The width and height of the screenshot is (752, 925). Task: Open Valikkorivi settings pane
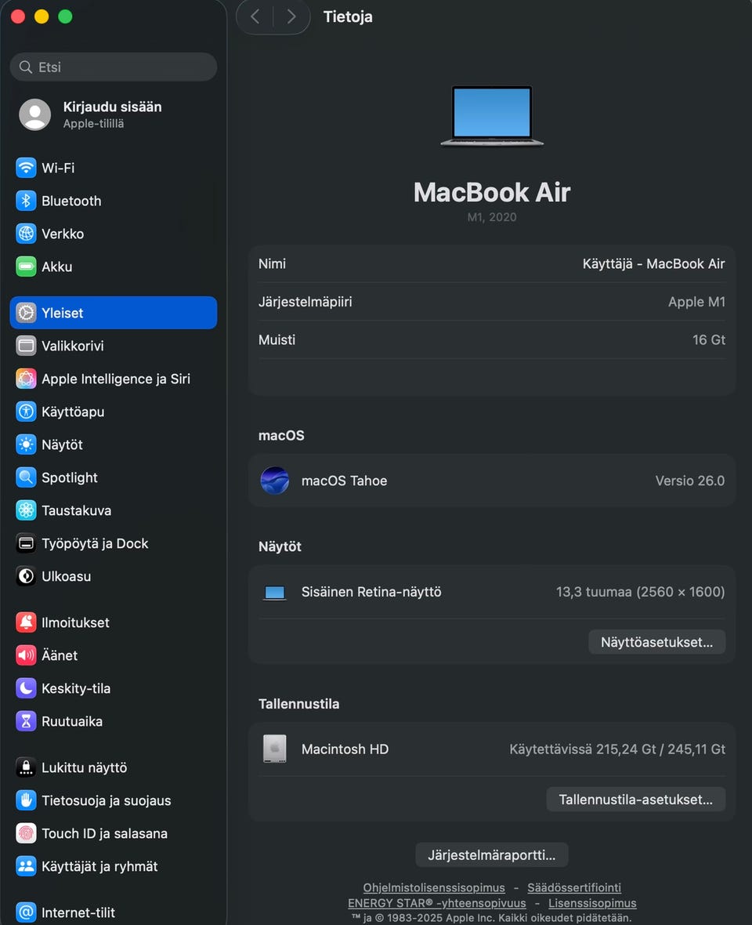113,346
